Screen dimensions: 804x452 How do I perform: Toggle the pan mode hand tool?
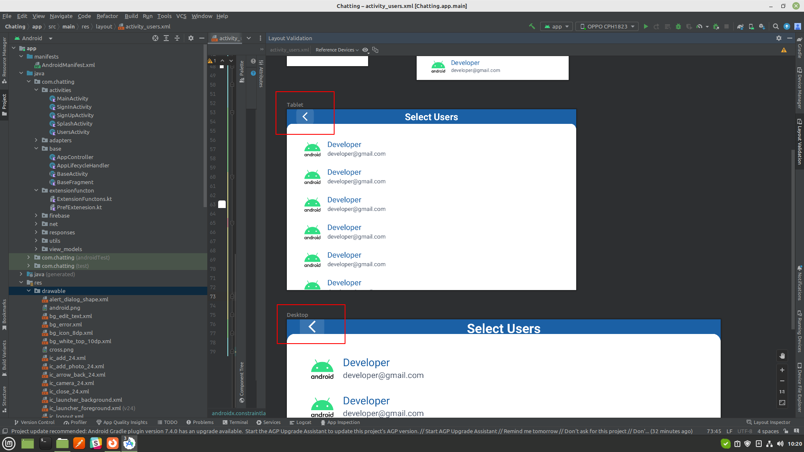[x=782, y=356]
